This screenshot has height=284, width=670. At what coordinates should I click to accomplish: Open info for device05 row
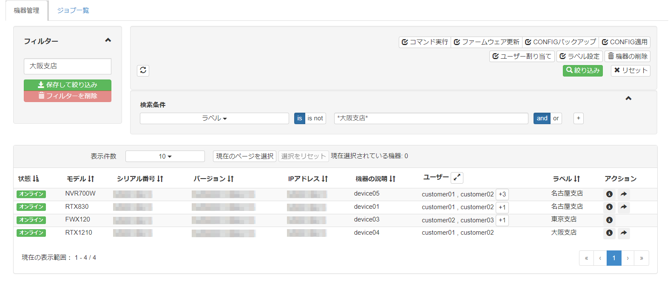(x=609, y=194)
